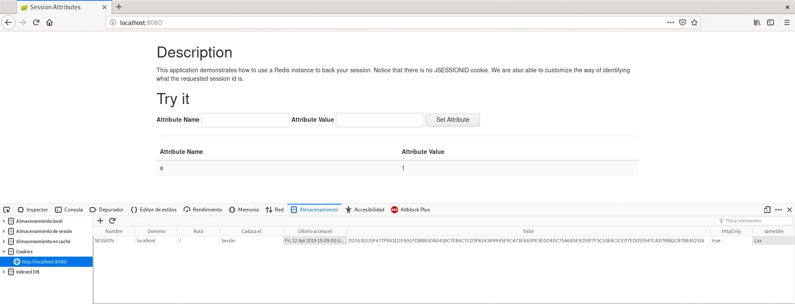The height and width of the screenshot is (304, 795).
Task: Open the Library icon in toolbar
Action: 757,22
